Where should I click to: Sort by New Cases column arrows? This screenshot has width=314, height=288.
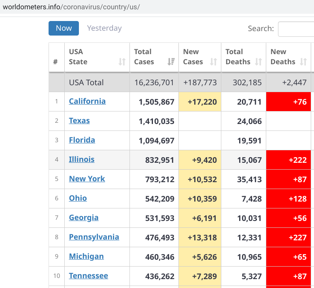coord(214,62)
